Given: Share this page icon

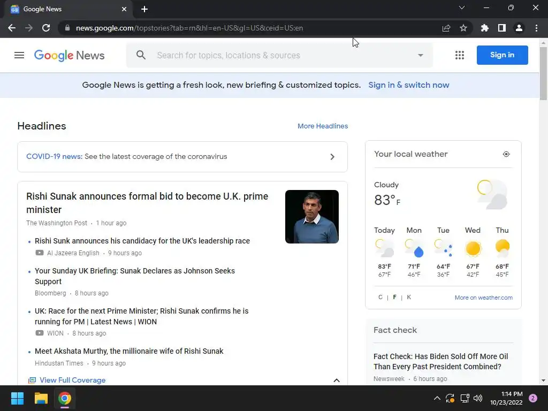Looking at the screenshot, I should tap(446, 28).
